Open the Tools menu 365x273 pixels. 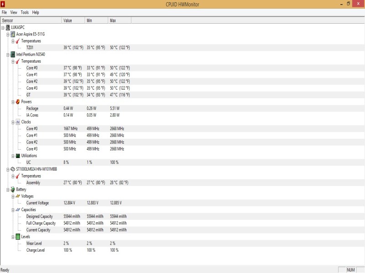(25, 12)
